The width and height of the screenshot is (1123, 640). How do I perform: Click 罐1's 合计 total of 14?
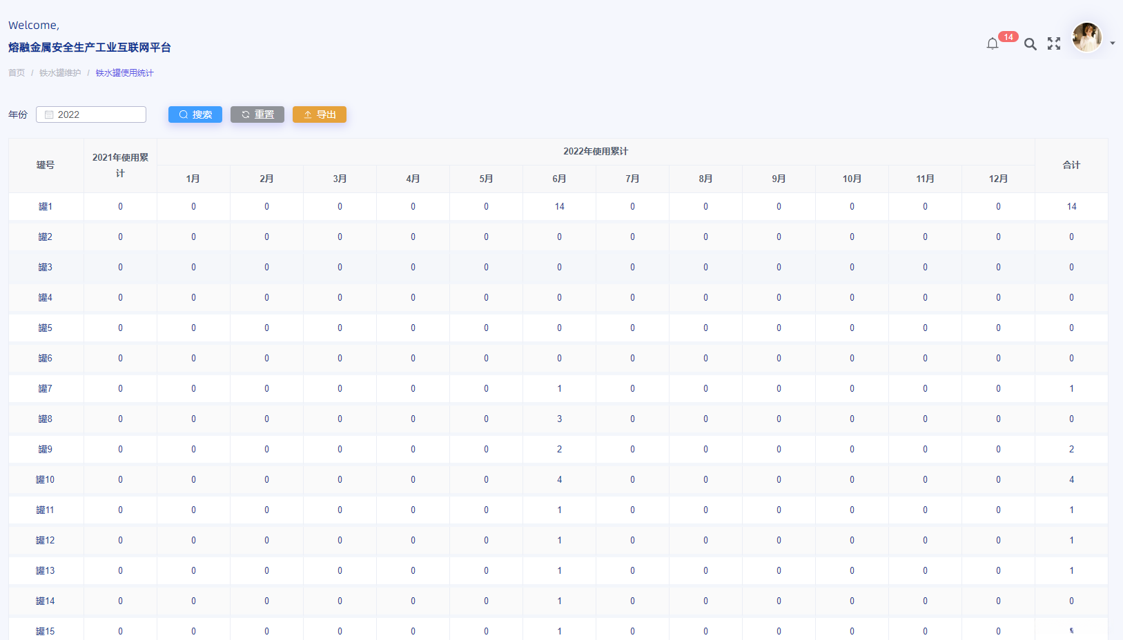point(1072,207)
